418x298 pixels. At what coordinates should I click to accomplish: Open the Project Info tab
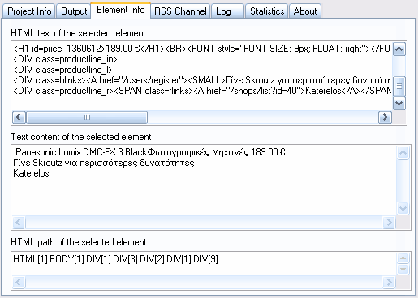tap(29, 11)
